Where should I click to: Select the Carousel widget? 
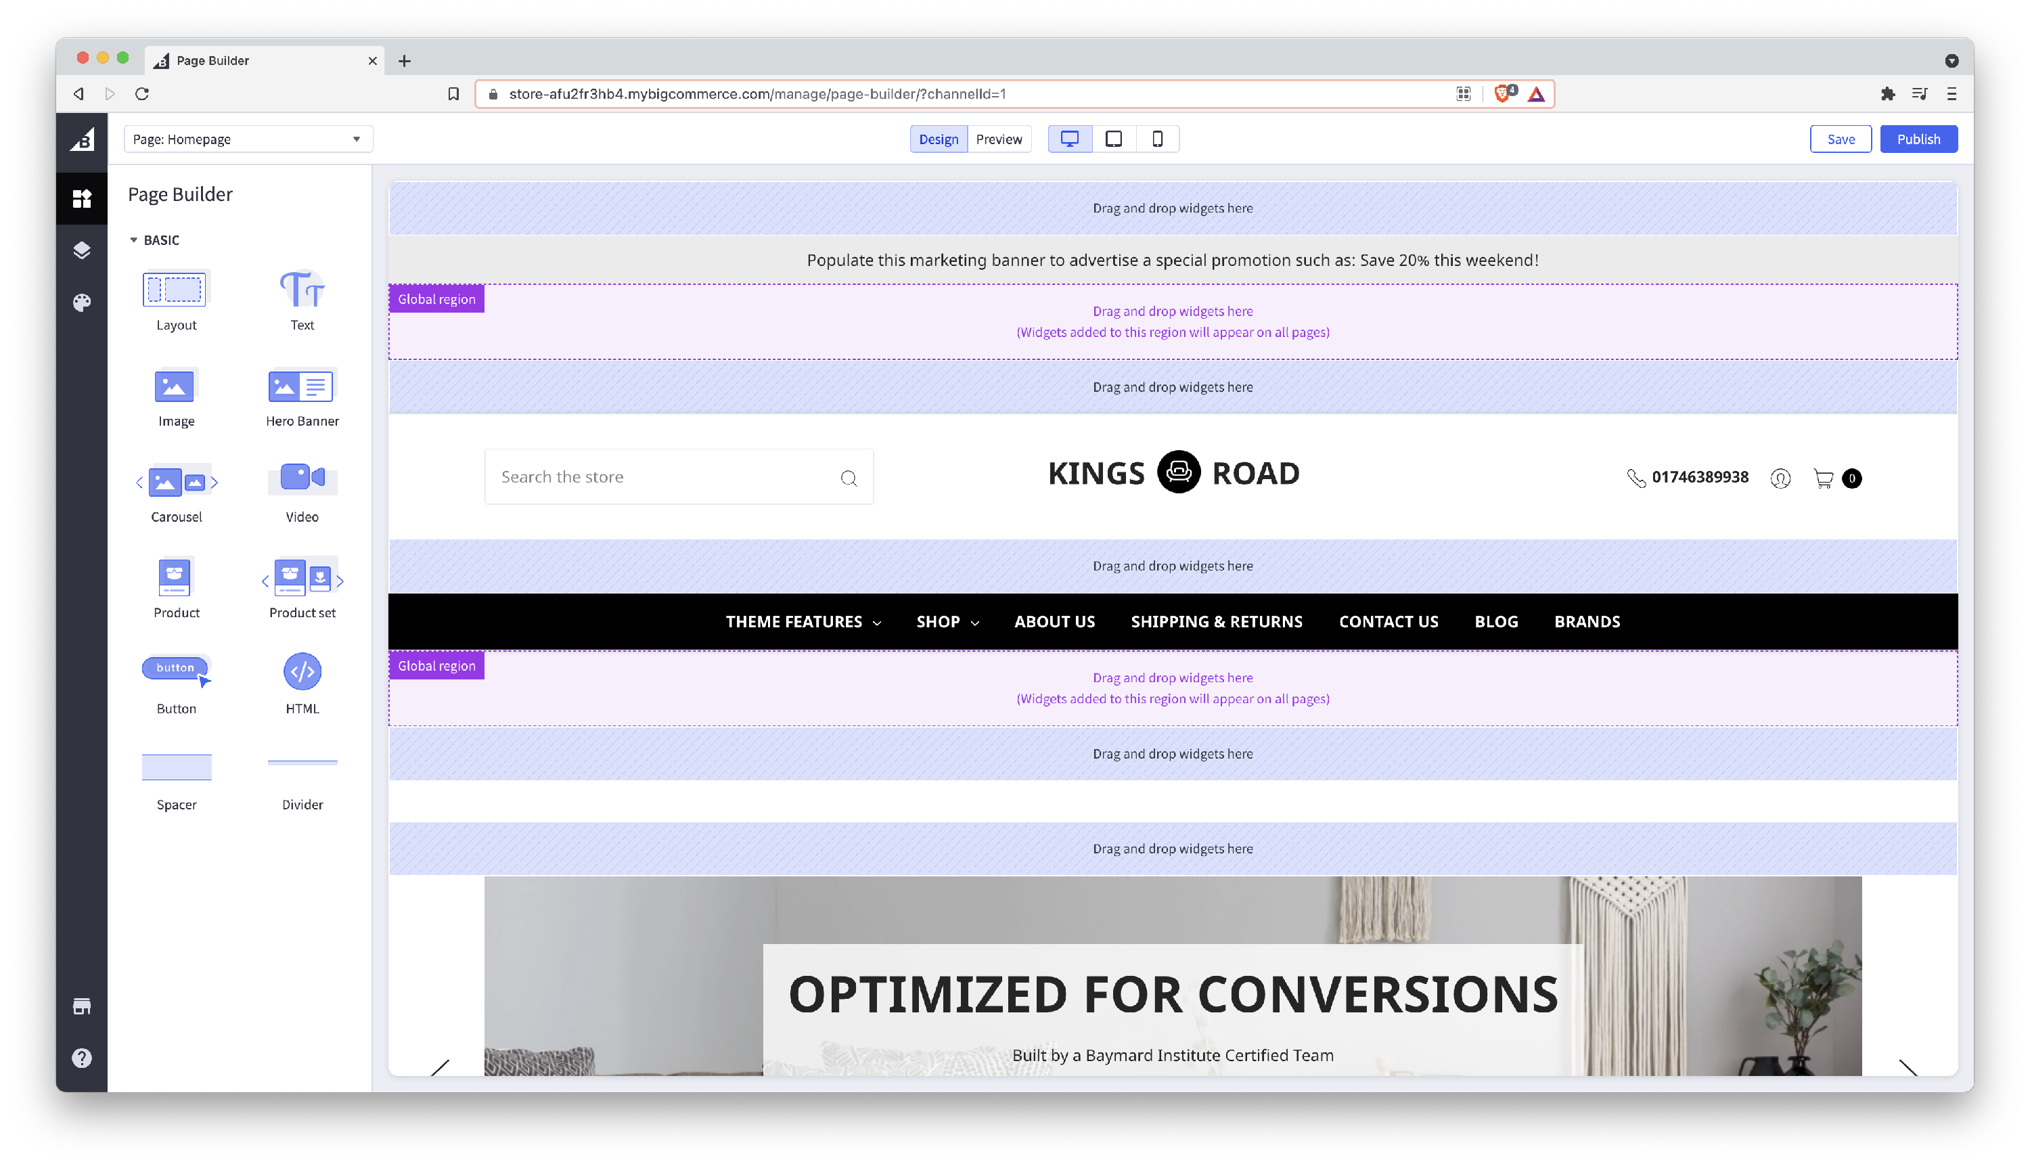coord(176,482)
